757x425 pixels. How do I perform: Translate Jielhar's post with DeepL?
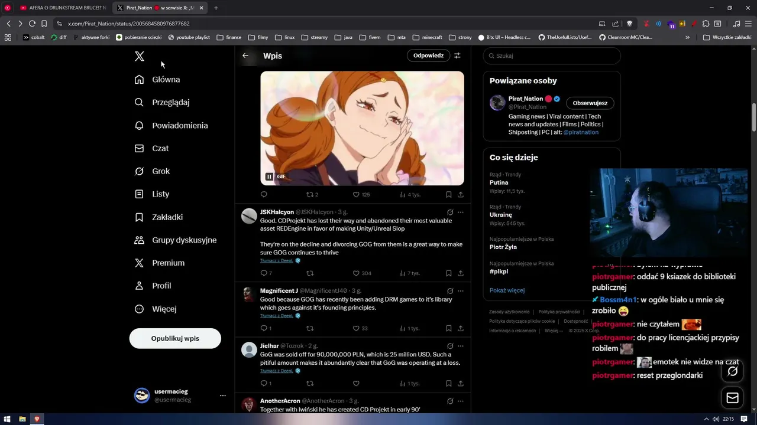click(277, 371)
